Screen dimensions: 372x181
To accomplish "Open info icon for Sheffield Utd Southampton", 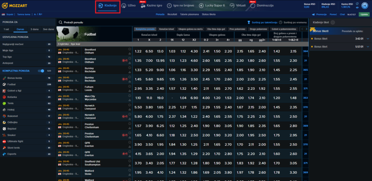I will coord(130,161).
